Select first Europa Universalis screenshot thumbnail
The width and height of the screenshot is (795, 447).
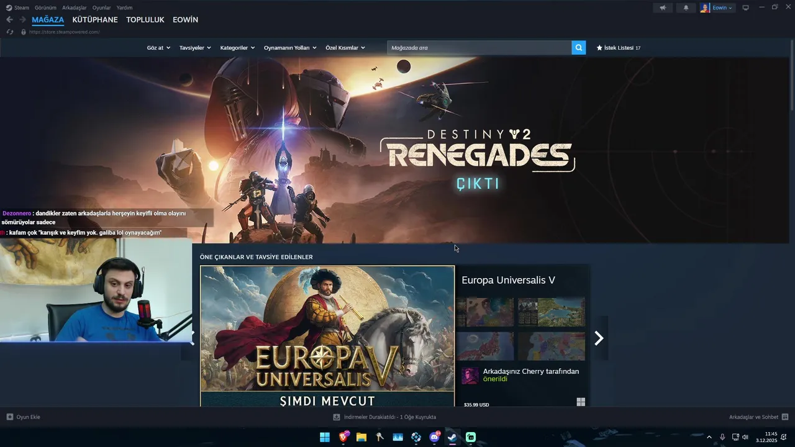[485, 312]
